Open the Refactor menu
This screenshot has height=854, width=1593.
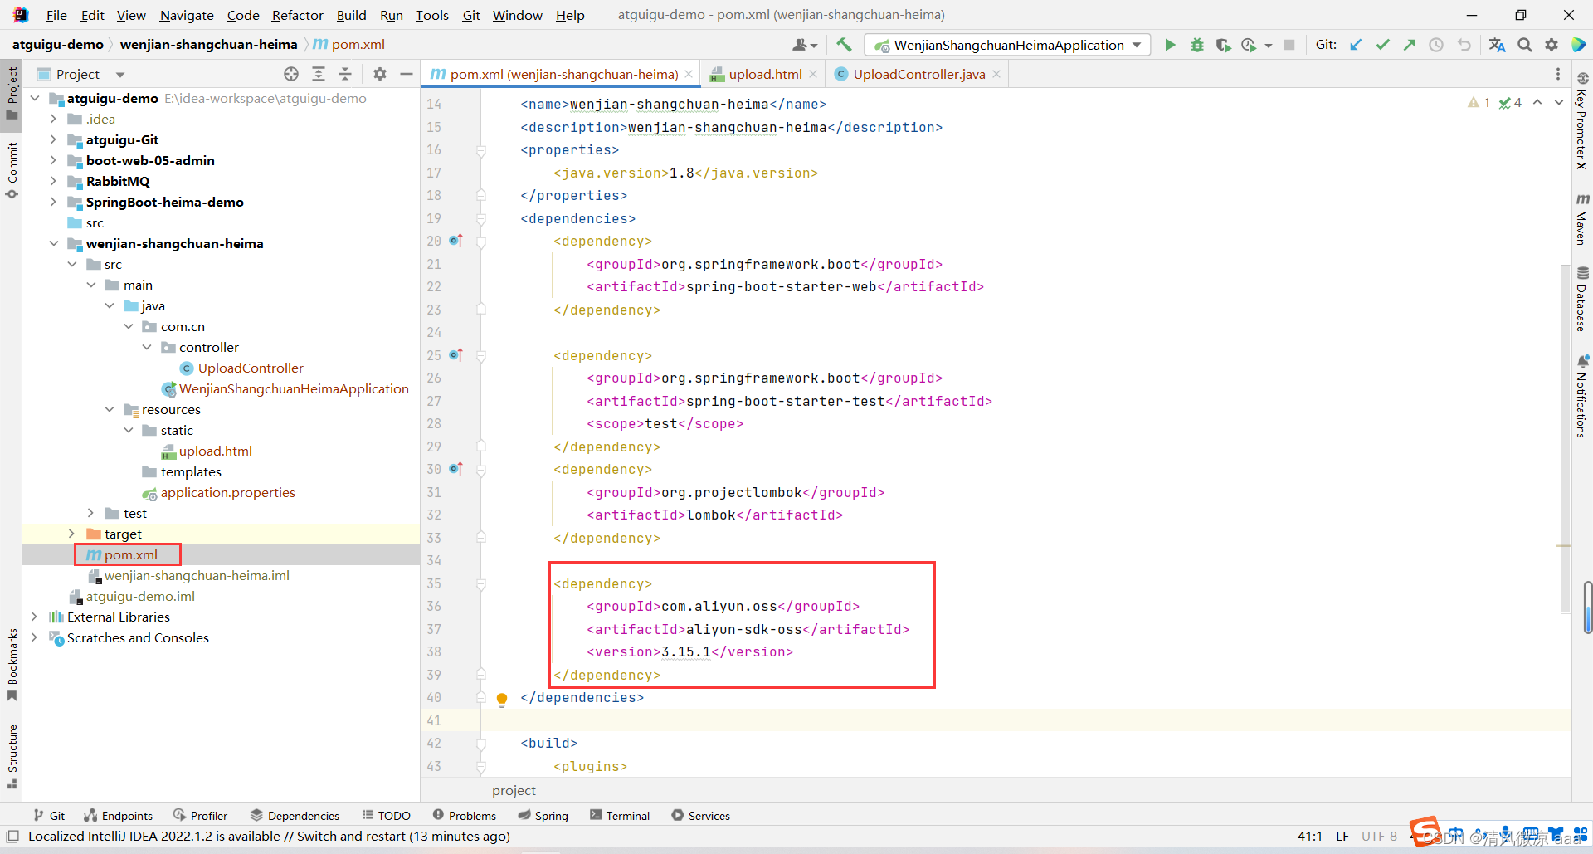[297, 15]
